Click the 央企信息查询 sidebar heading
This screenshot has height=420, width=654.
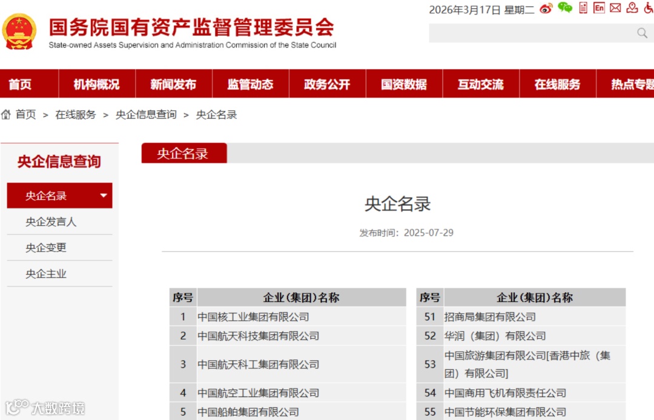point(59,161)
